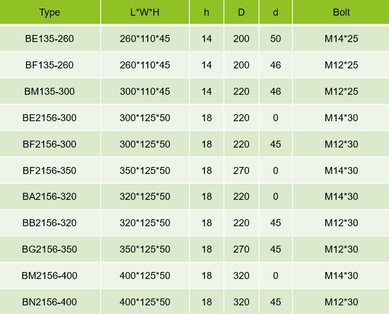Screen dimensions: 389x314
Task: Select the L*W*H column header
Action: coord(145,12)
